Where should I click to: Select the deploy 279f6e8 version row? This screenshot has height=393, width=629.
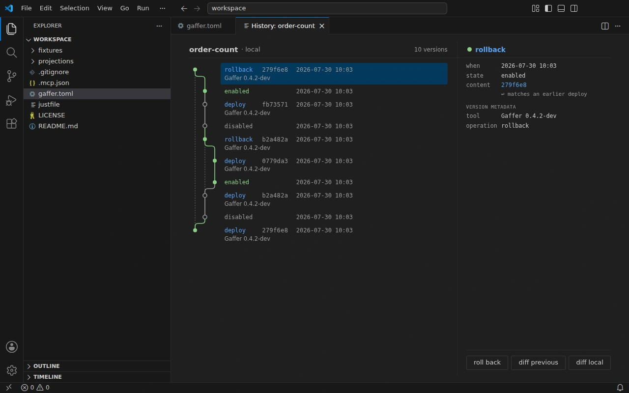point(334,234)
